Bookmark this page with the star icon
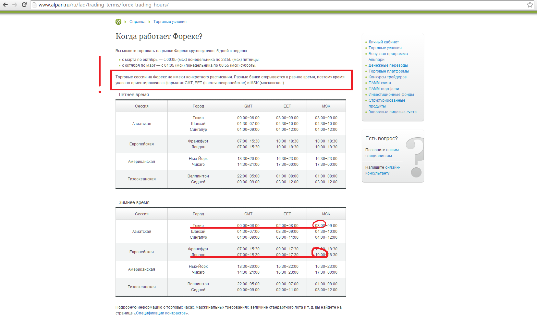This screenshot has height=318, width=537. [x=530, y=5]
